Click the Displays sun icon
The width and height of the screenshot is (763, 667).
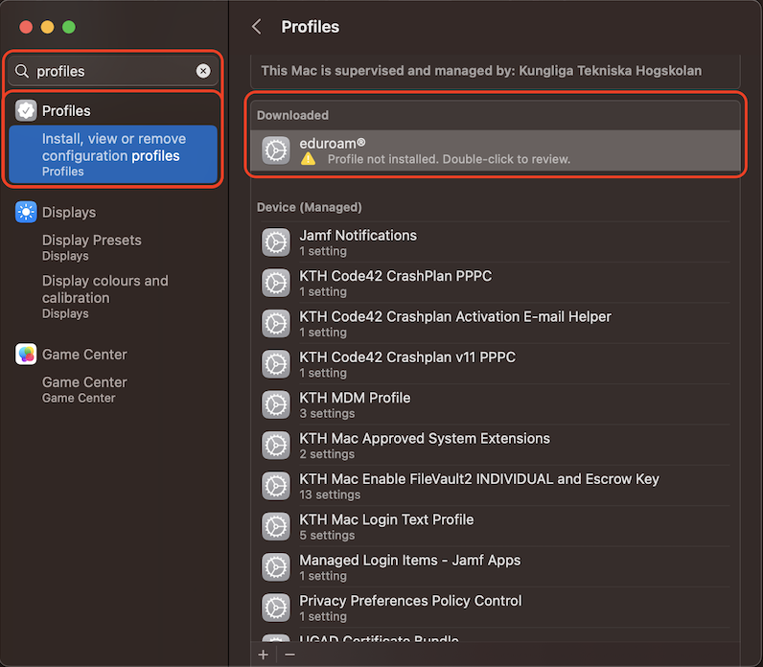click(26, 212)
